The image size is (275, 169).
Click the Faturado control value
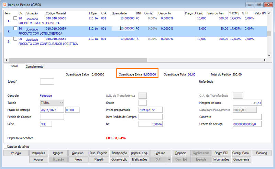(x=46, y=96)
